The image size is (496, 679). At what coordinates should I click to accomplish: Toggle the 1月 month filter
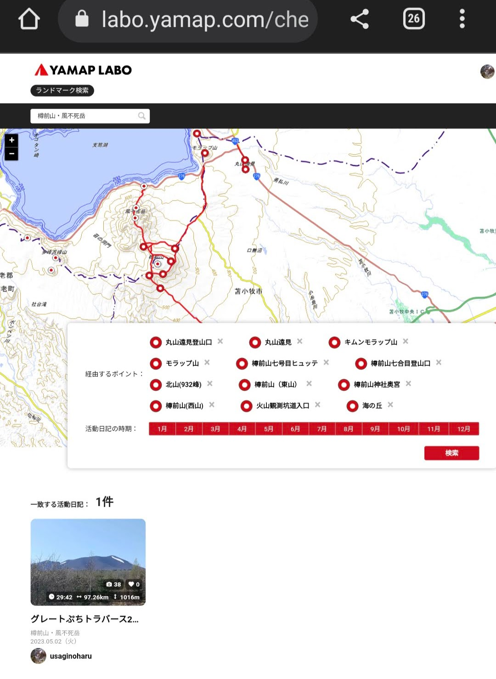(162, 429)
